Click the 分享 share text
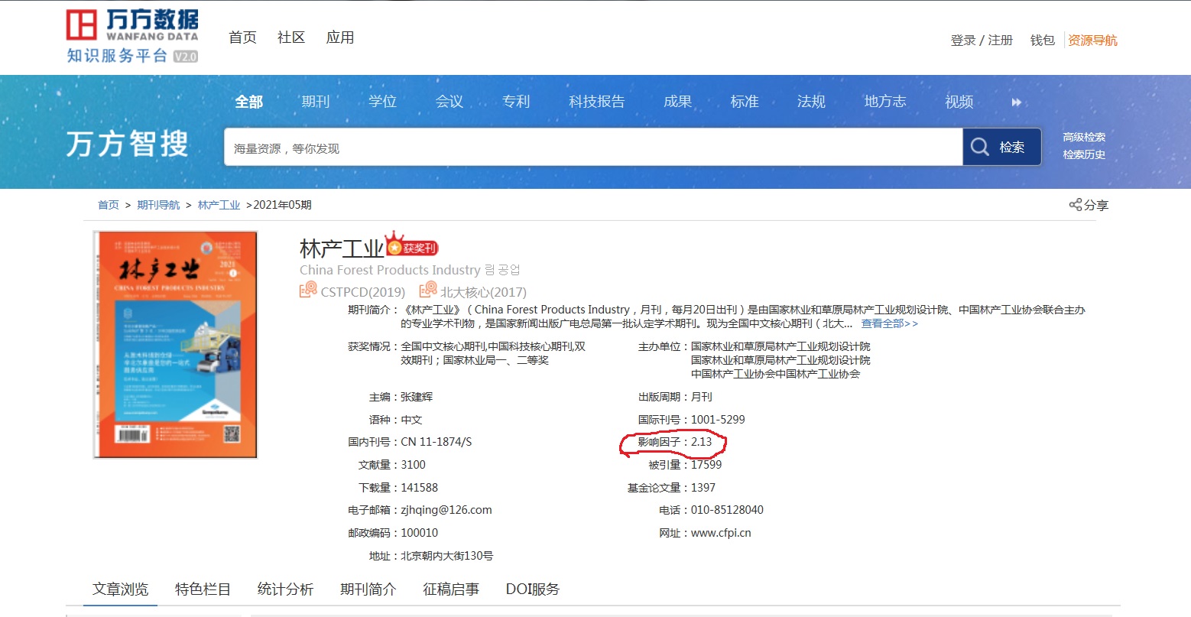Image resolution: width=1191 pixels, height=617 pixels. 1096,205
